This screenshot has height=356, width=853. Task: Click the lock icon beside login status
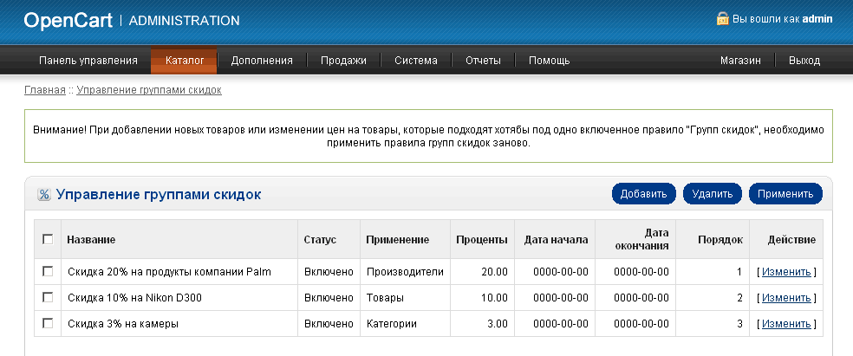pos(722,18)
